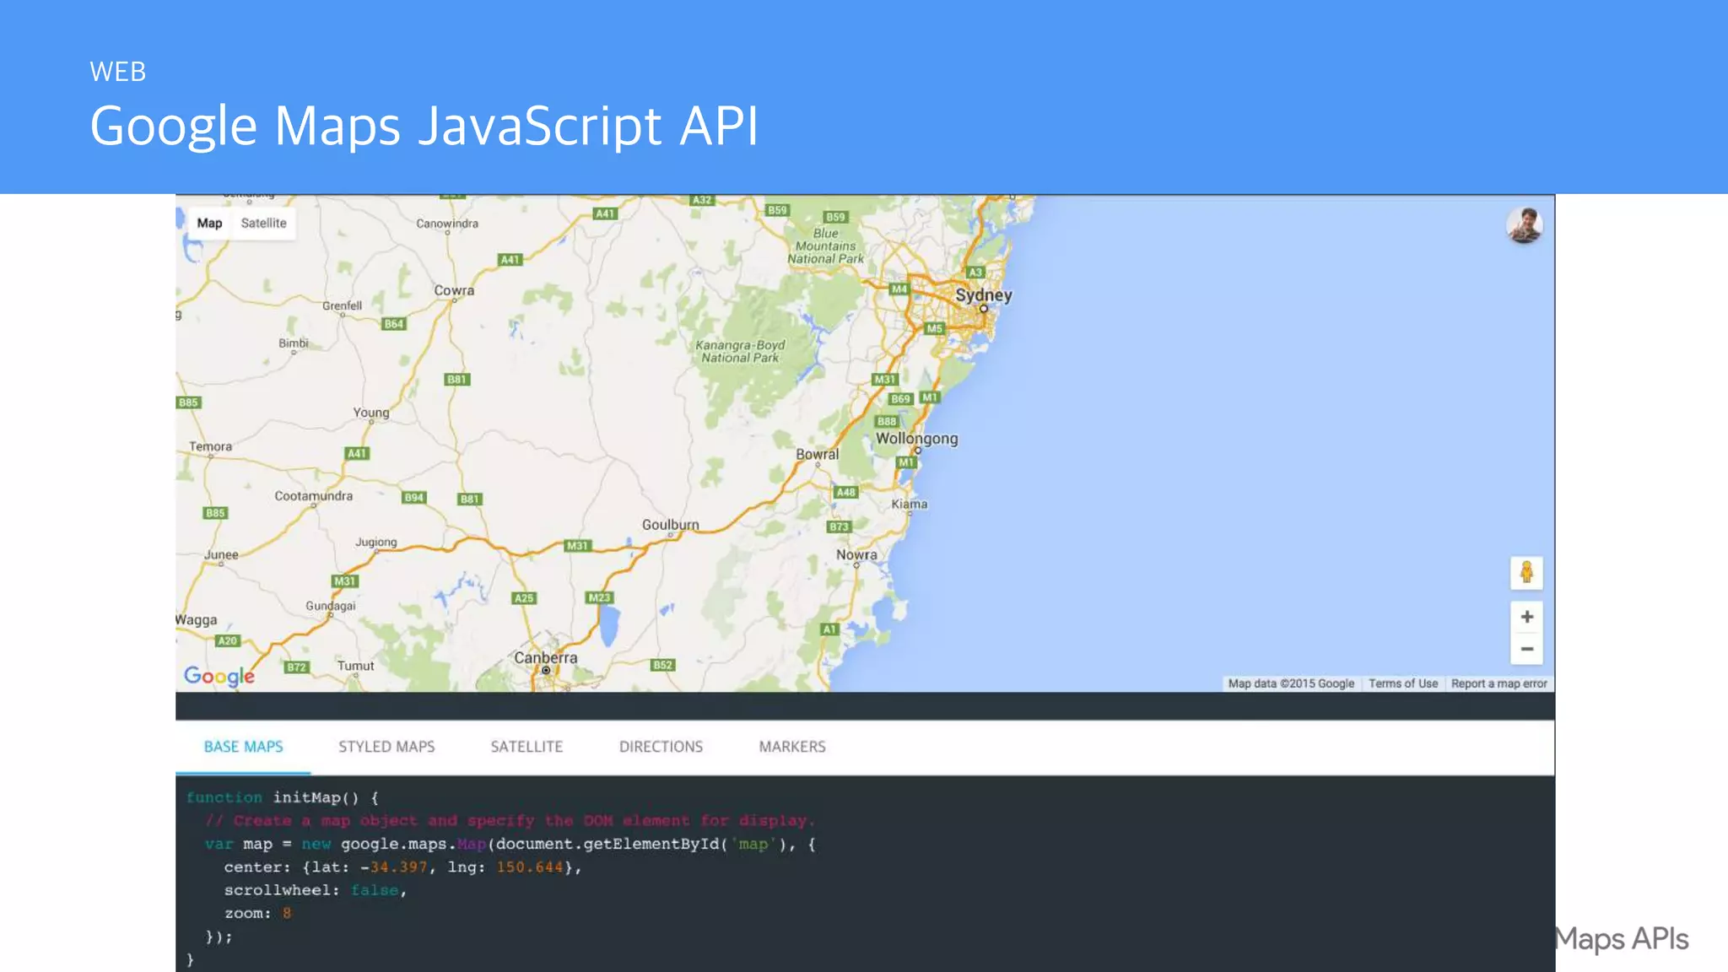Screen dimensions: 1728x972
Task: Click Report a map error
Action: click(x=1499, y=683)
